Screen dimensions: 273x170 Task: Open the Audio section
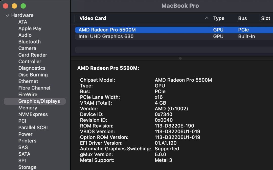coord(25,35)
